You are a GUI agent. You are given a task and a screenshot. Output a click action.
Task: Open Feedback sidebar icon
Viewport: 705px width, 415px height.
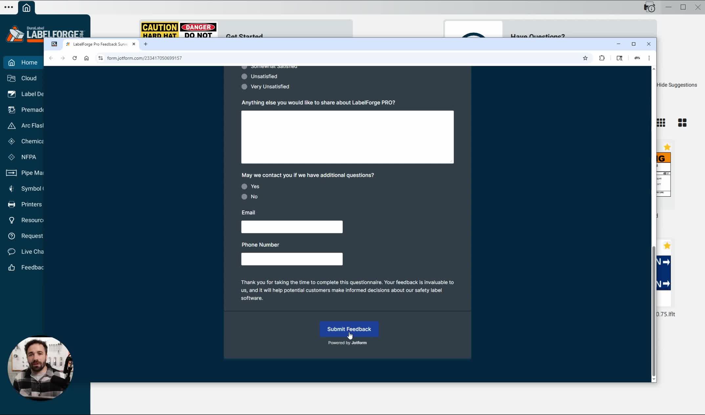point(11,267)
